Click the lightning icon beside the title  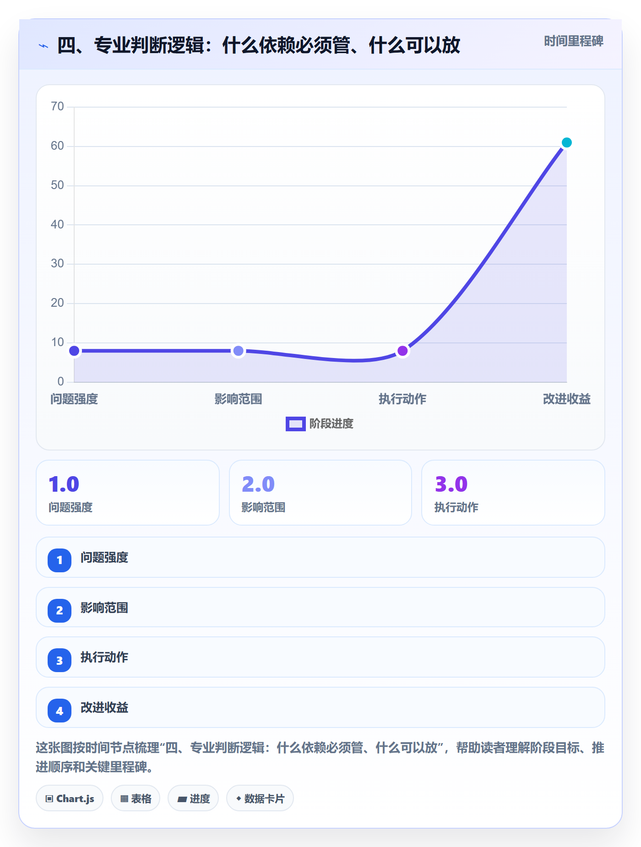point(43,46)
